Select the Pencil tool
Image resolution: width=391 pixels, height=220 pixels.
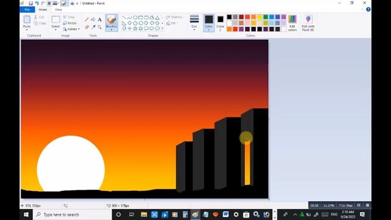[x=87, y=20]
